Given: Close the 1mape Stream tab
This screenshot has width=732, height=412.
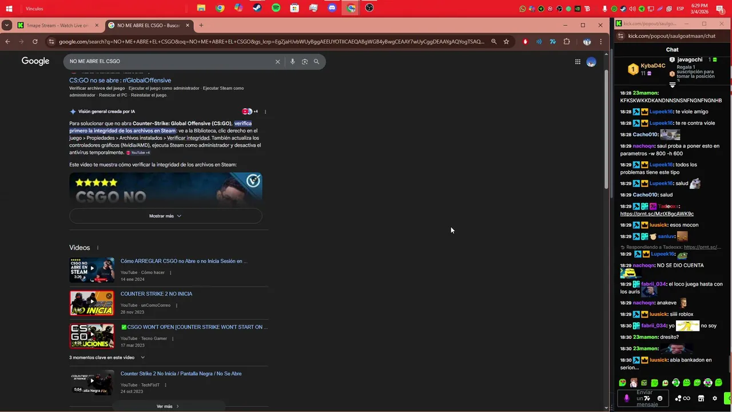Looking at the screenshot, I should 97,25.
